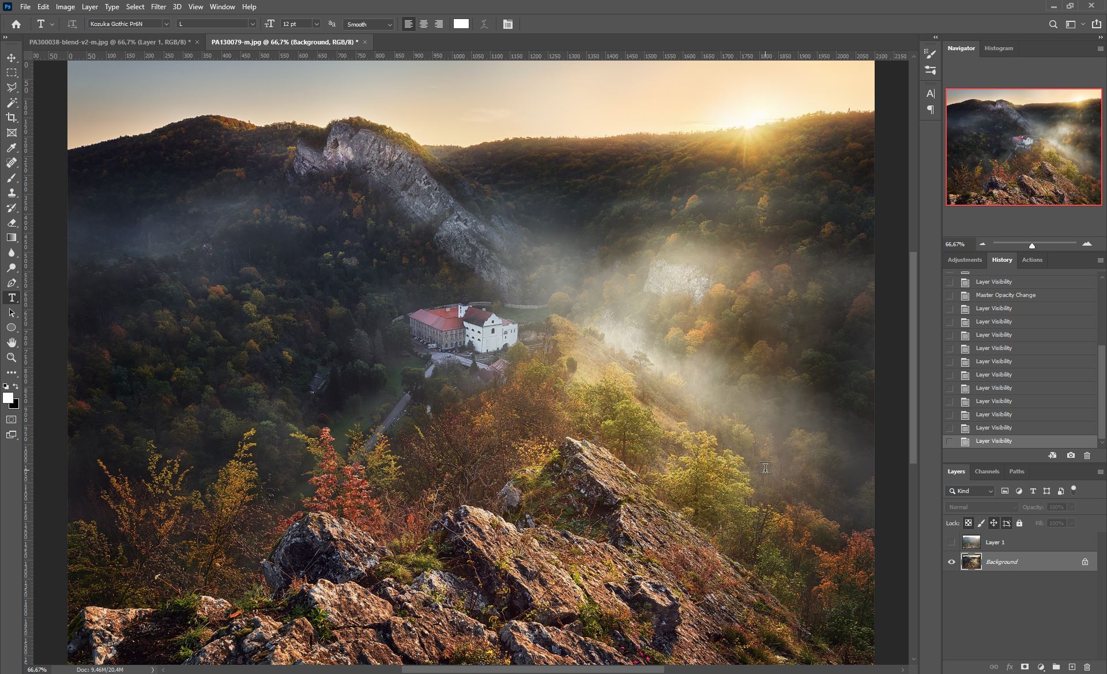The width and height of the screenshot is (1107, 674).
Task: Open the Search icon
Action: click(x=1053, y=24)
